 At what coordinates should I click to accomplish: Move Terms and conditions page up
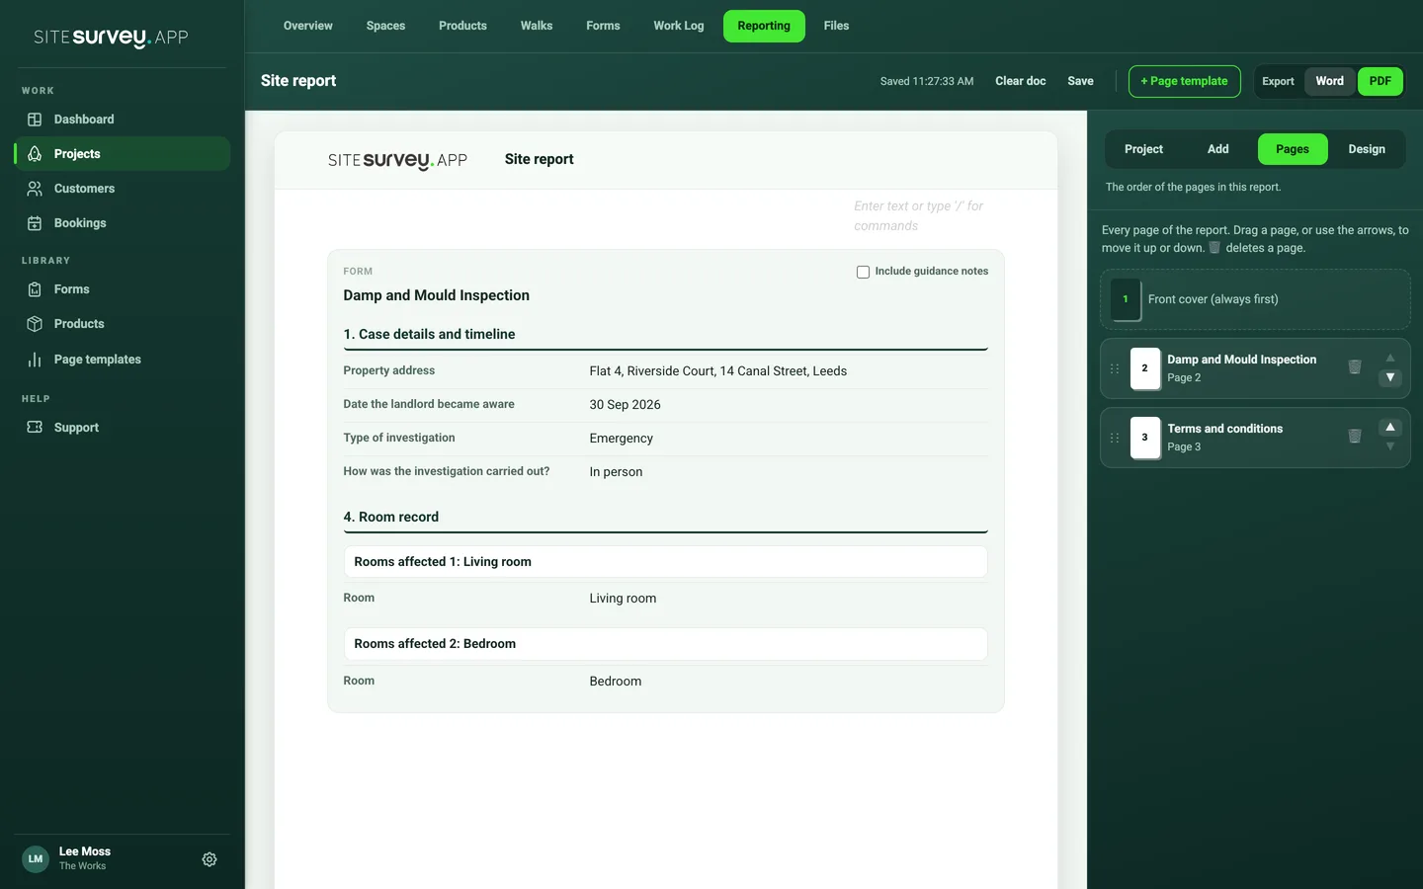click(x=1390, y=427)
